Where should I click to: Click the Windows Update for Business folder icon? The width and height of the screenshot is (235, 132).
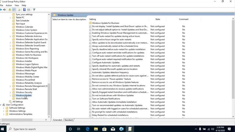click(90, 23)
